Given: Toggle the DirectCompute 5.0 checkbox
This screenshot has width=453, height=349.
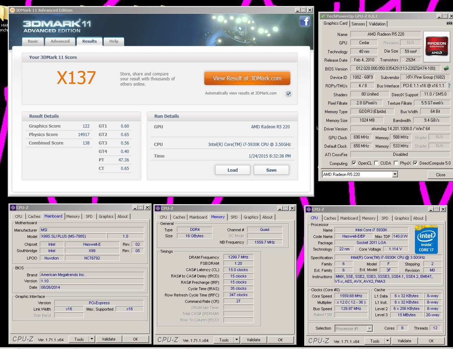Looking at the screenshot, I should click(415, 163).
